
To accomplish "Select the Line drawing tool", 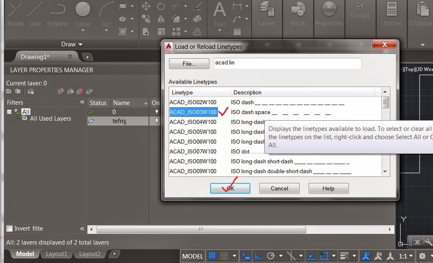I will (35, 14).
